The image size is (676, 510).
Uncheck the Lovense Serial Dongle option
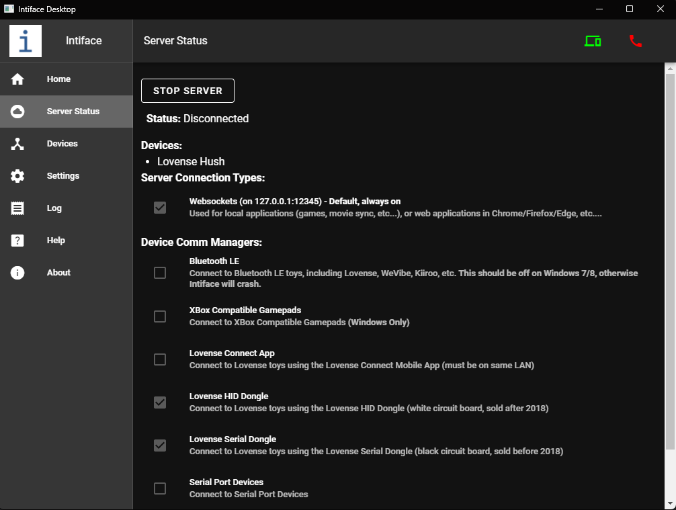[x=160, y=445]
